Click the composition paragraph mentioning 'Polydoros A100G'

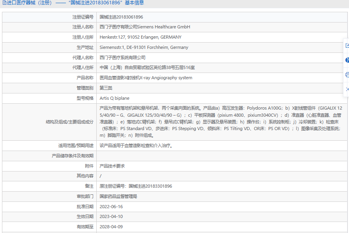221,122
